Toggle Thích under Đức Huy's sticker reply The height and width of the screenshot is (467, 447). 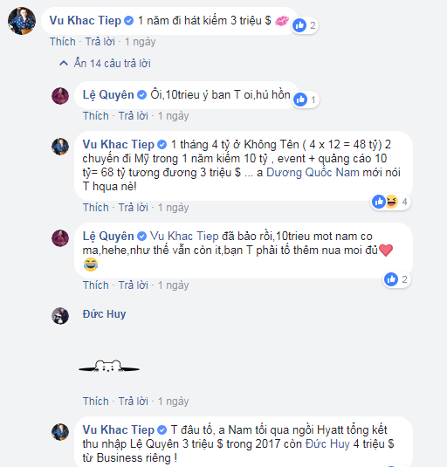(95, 401)
